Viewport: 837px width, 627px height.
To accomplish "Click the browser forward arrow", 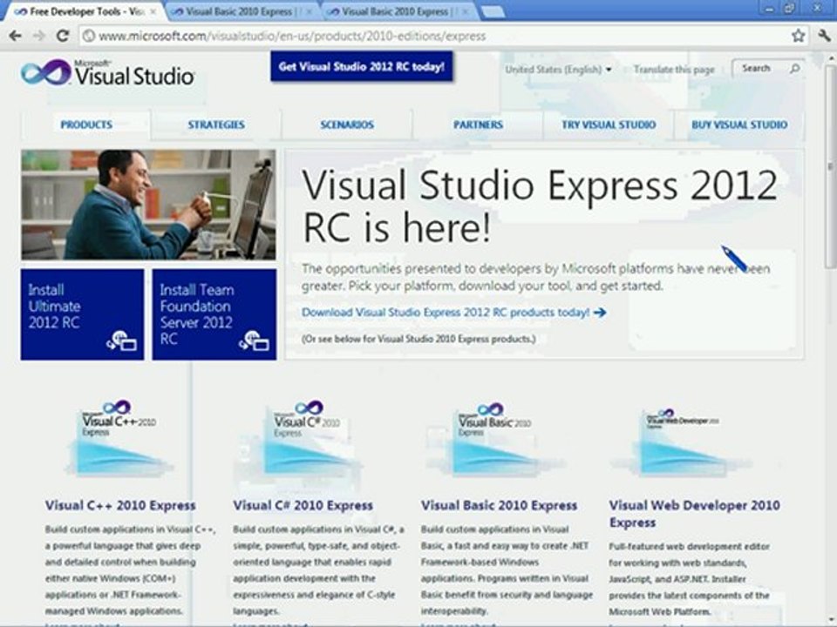I will [38, 36].
